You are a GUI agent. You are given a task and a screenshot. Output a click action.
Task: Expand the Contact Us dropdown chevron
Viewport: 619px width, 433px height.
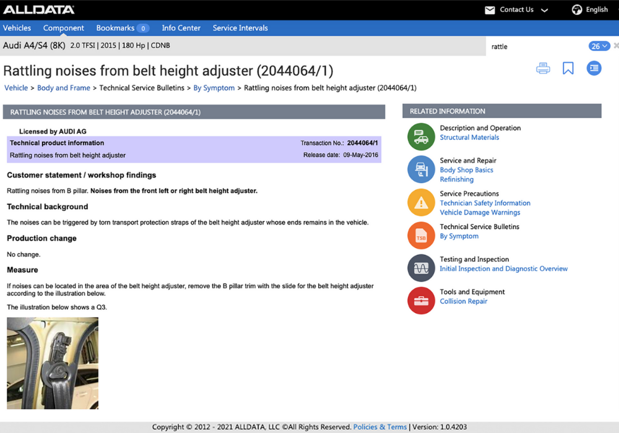[544, 11]
